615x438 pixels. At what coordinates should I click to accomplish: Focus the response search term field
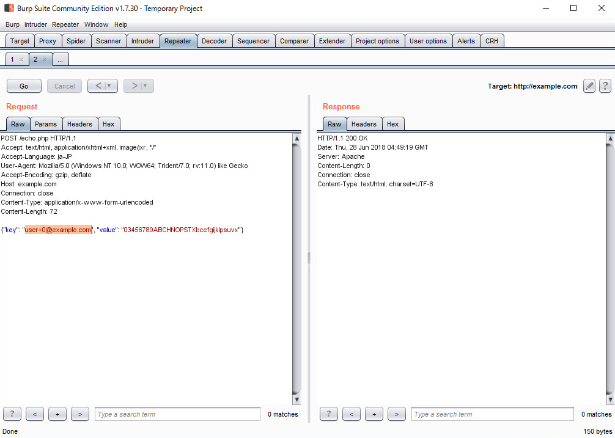tap(493, 414)
